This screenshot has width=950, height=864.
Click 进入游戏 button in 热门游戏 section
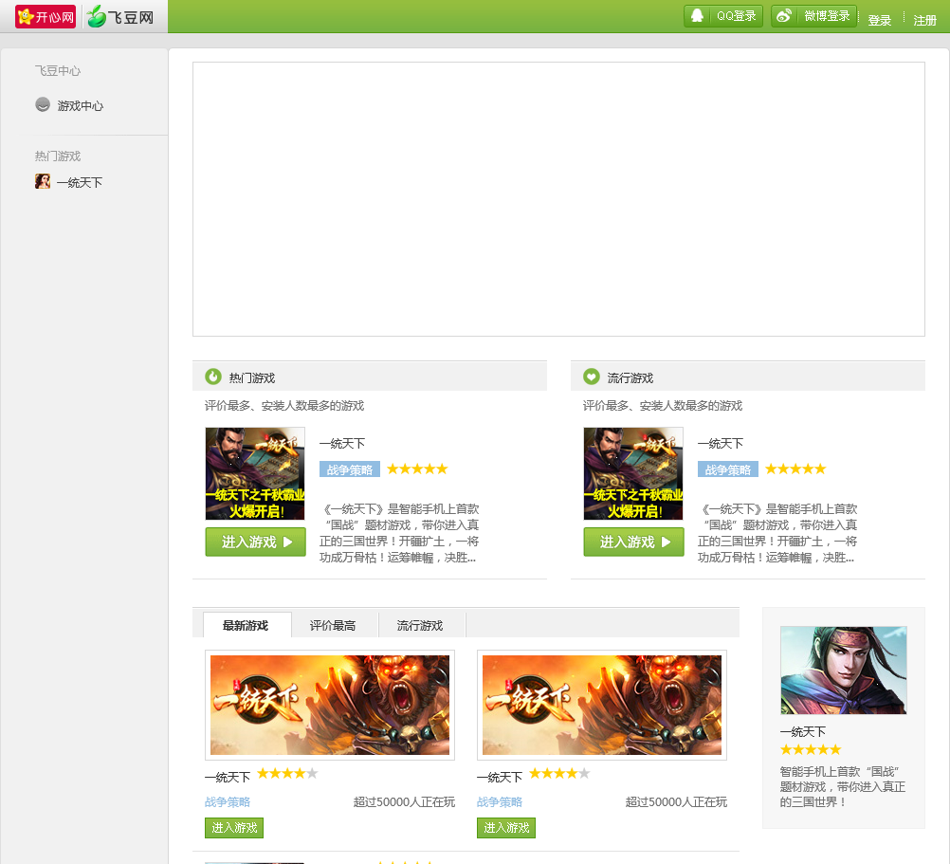pyautogui.click(x=255, y=542)
